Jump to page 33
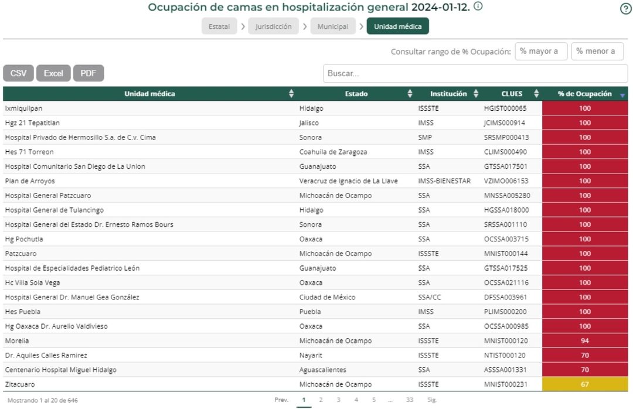 coord(409,400)
